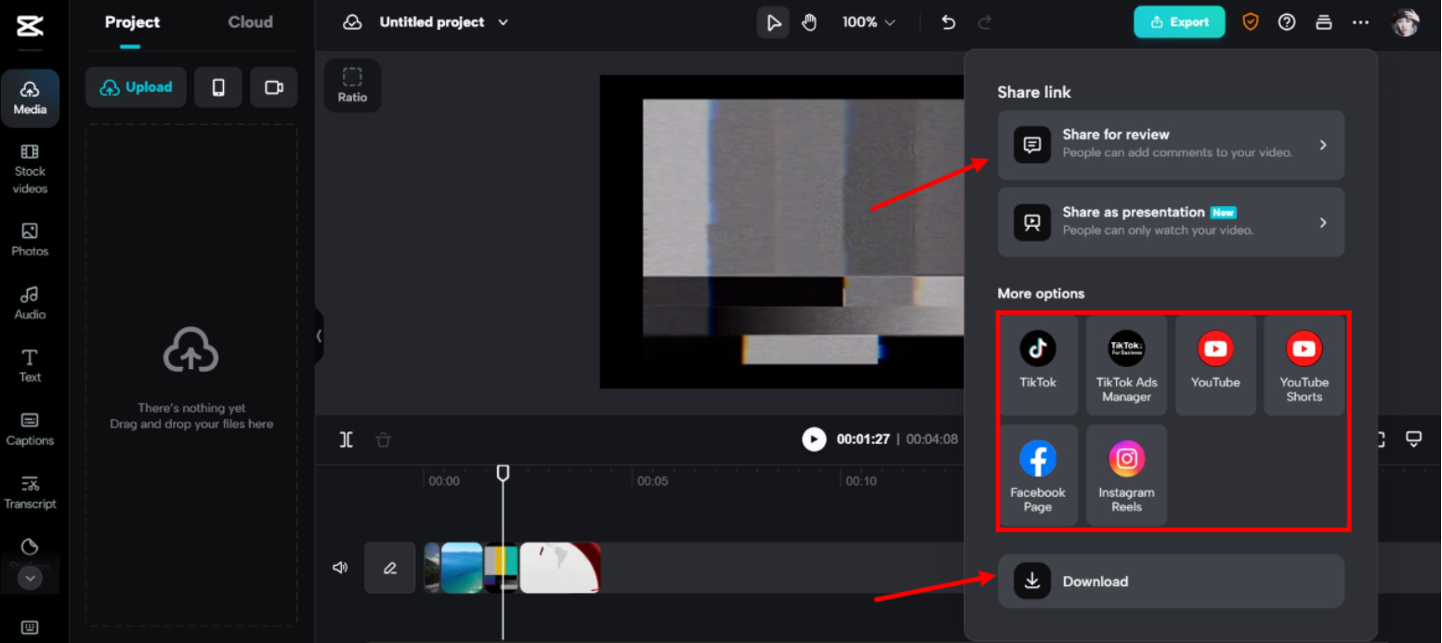The image size is (1442, 643).
Task: Open the Text sidebar panel
Action: coord(30,366)
